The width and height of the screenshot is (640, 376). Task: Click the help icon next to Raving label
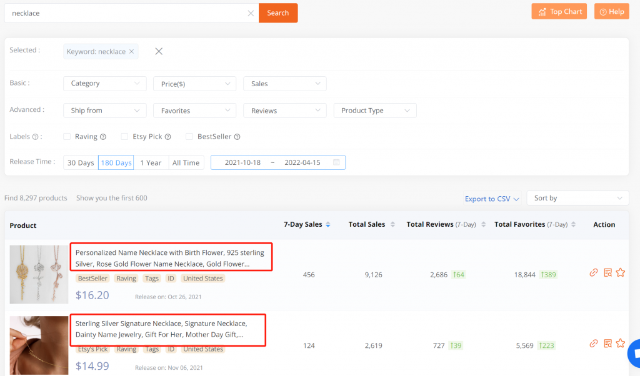point(103,137)
